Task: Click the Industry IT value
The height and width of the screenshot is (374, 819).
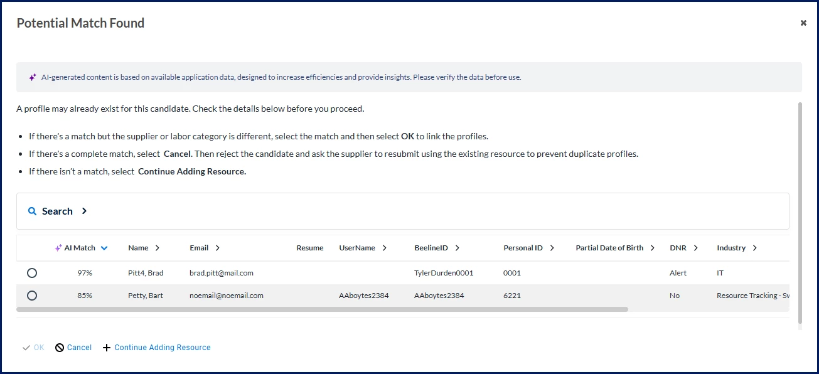Action: [x=720, y=273]
